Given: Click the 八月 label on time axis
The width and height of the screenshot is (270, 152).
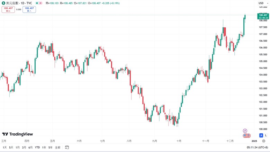Looking at the screenshot, I should (x=129, y=141).
